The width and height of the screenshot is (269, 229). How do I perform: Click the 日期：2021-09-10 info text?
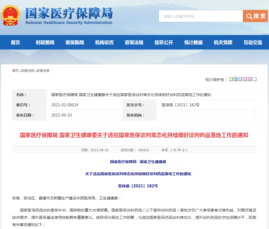click(x=95, y=150)
